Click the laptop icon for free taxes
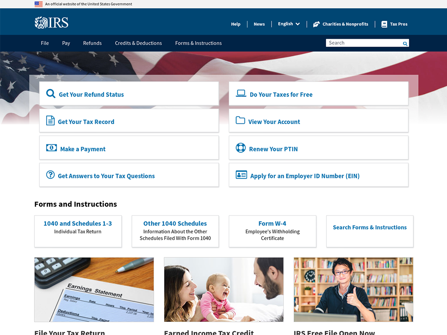447x335 pixels. point(241,93)
